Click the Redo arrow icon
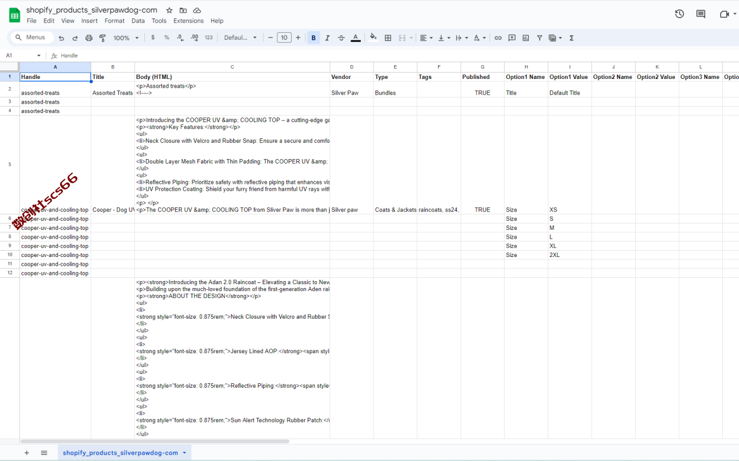This screenshot has width=739, height=461. tap(75, 38)
